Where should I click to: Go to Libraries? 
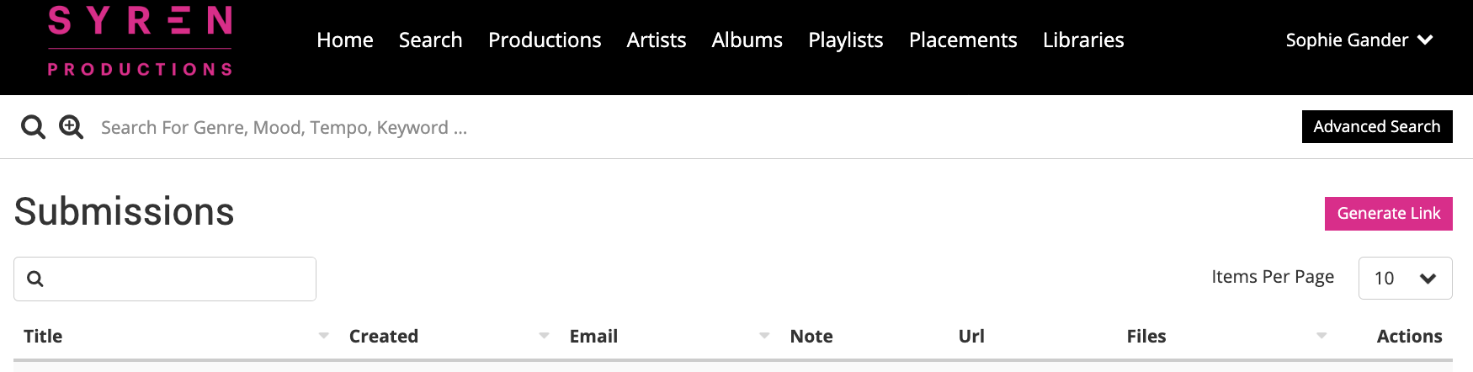[x=1083, y=40]
